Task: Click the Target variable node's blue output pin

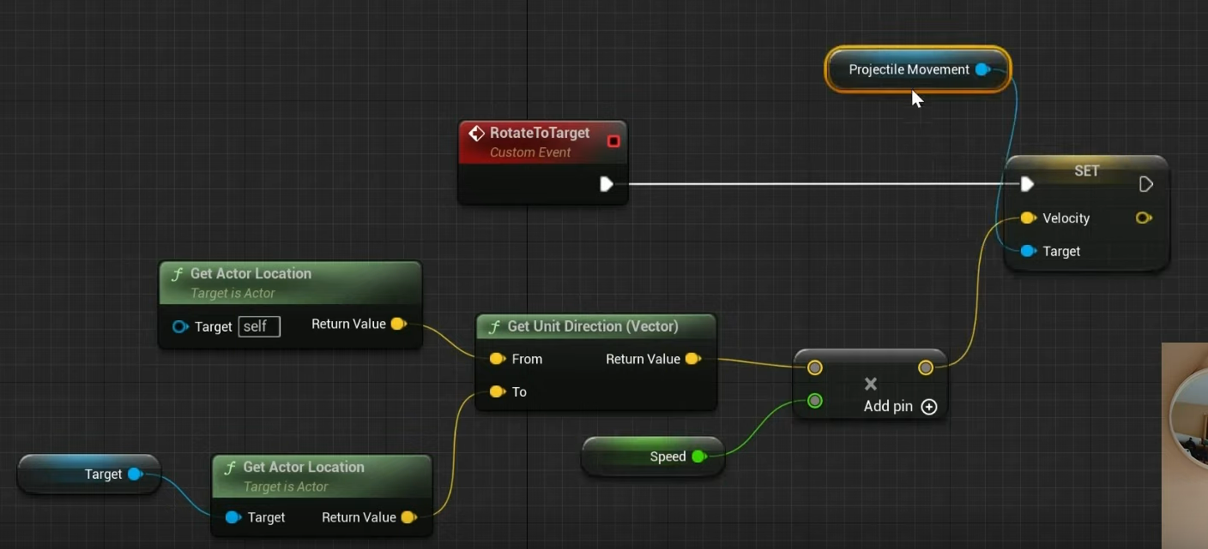Action: click(x=135, y=474)
